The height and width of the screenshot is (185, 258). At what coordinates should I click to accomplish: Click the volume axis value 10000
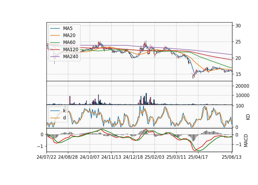[242, 95]
